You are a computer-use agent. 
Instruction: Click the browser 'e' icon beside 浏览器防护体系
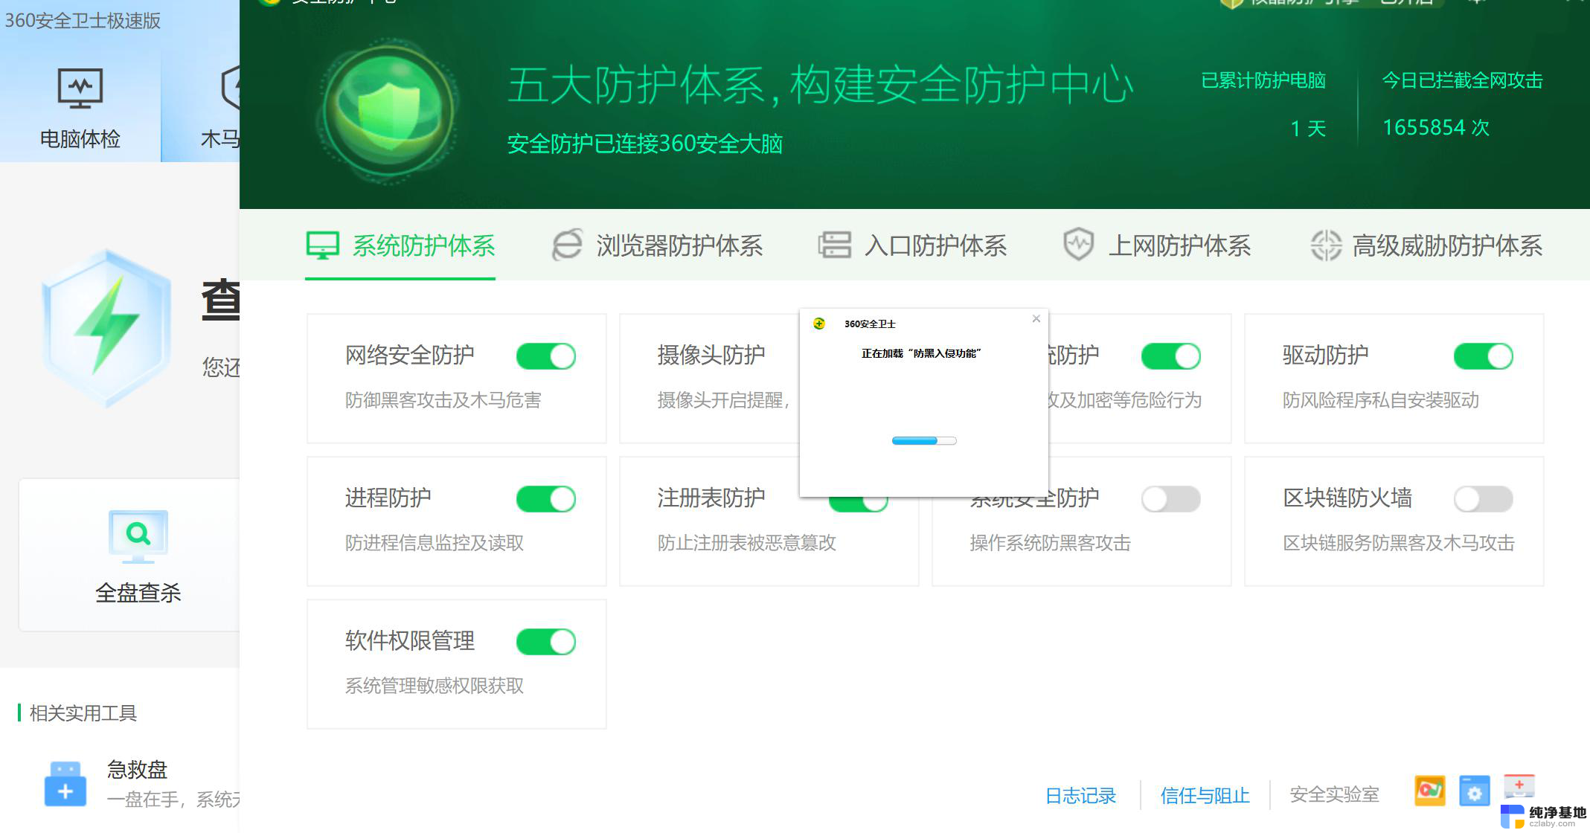[x=567, y=245]
